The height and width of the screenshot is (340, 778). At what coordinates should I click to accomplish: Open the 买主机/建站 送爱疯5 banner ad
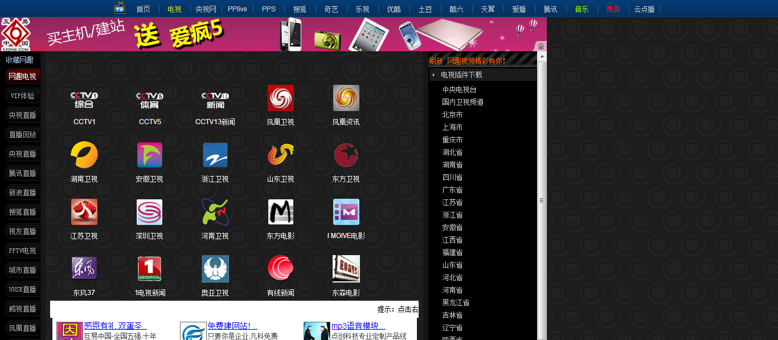[x=273, y=34]
